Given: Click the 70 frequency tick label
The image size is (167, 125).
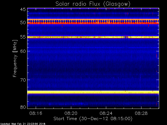Looking at the screenshot, I should [23, 80].
